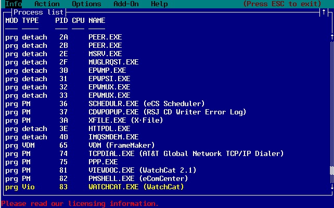Screen dimensions: 334x208
Task: Select VIEWDOC.EXE (WatchCat 2.1) row
Action: [x=101, y=170]
